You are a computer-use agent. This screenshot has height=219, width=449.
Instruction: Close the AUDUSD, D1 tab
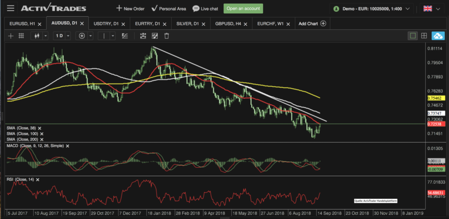[x=82, y=23]
